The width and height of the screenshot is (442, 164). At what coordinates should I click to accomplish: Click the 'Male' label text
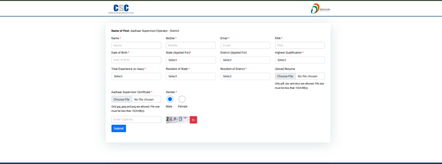169,107
